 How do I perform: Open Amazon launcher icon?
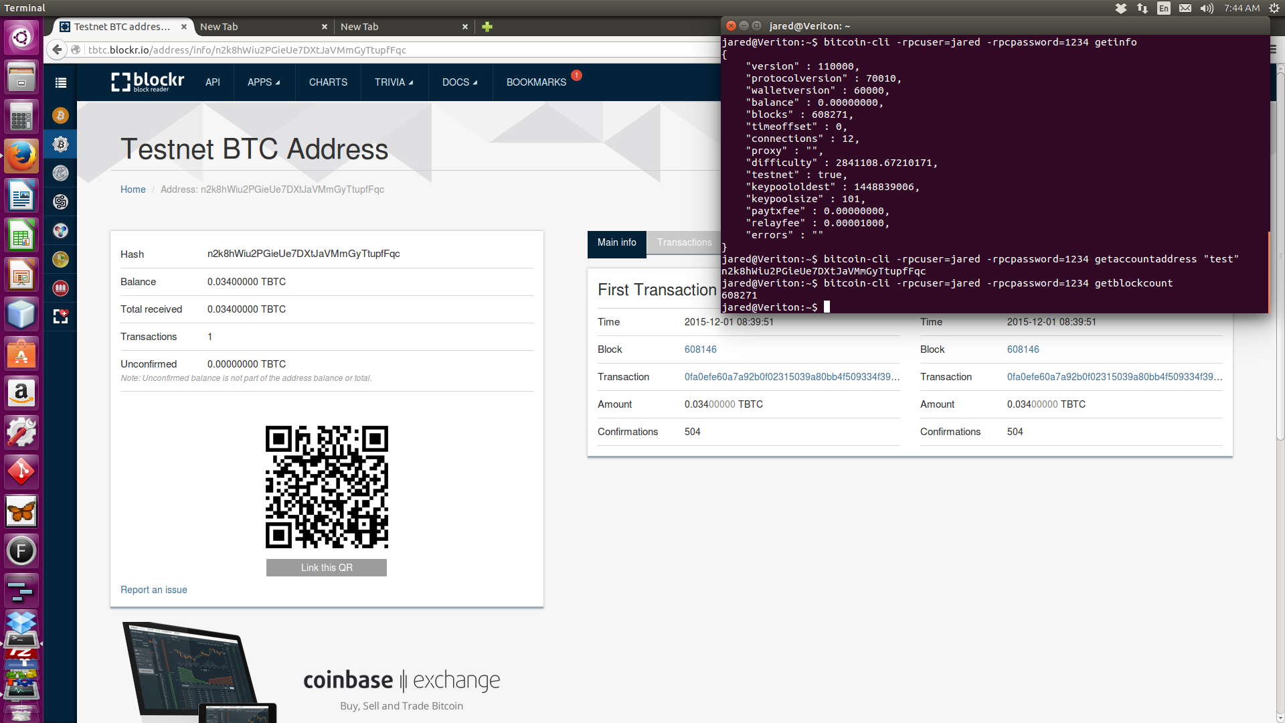[x=21, y=393]
